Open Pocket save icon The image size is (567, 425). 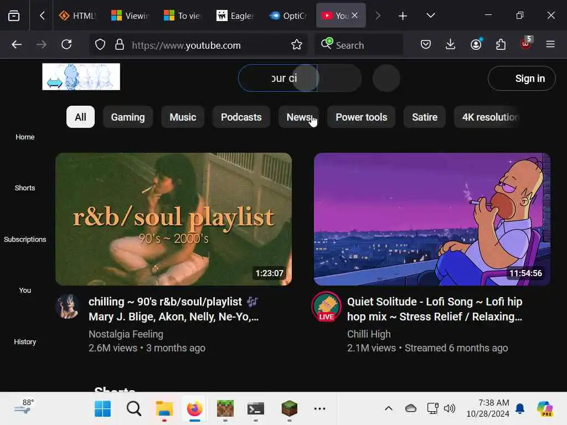[426, 44]
